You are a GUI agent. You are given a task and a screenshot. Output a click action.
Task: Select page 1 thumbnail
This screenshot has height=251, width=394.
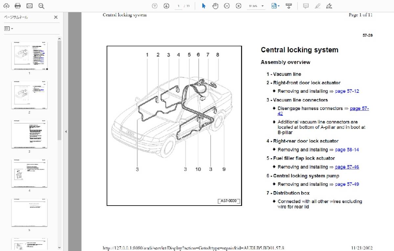pyautogui.click(x=29, y=56)
